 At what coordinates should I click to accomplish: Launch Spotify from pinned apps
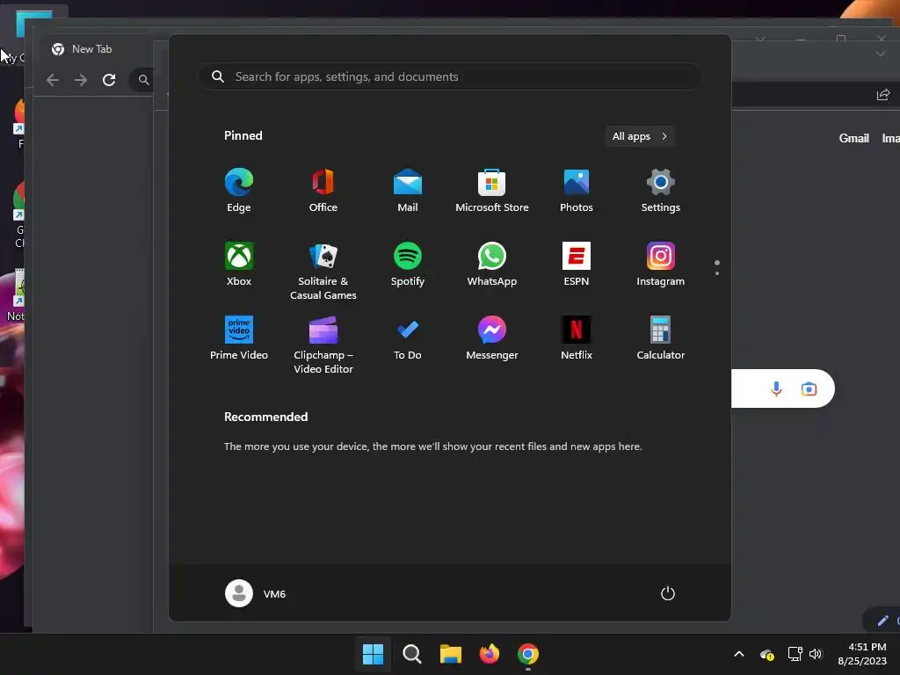click(408, 265)
